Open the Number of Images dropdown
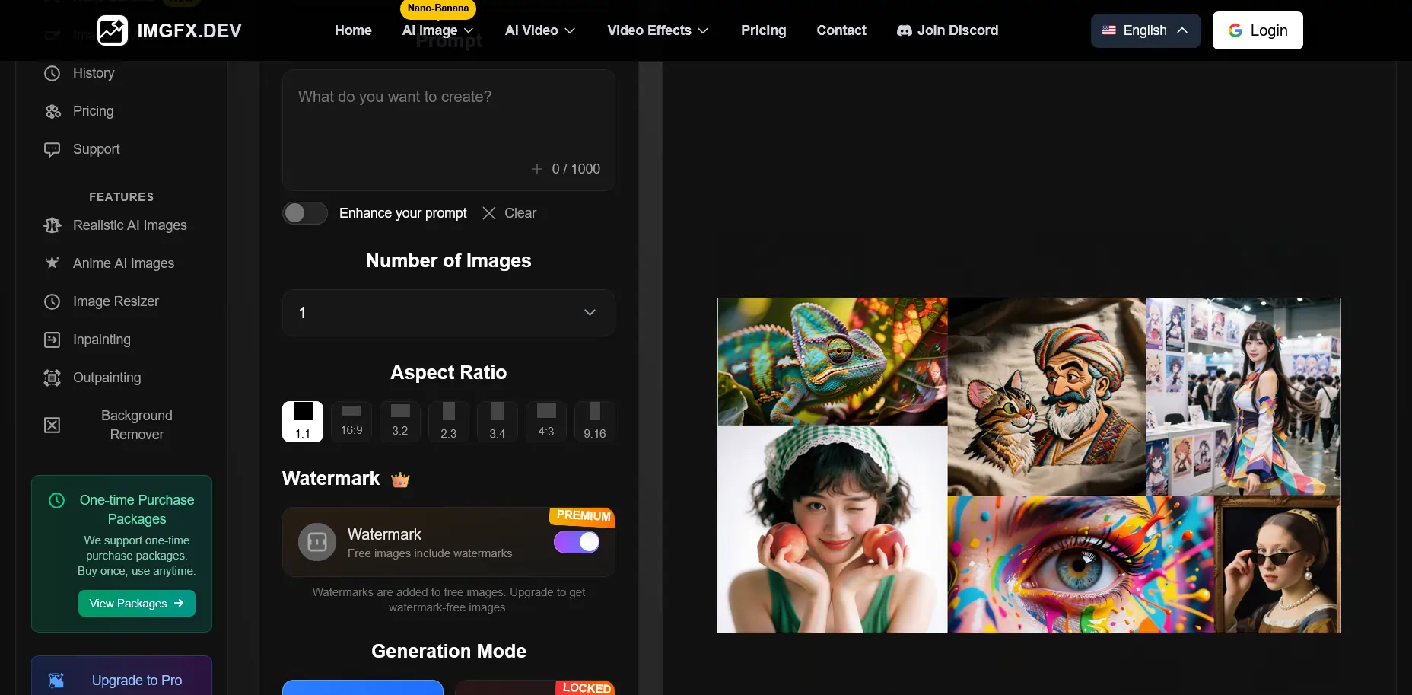The height and width of the screenshot is (695, 1412). click(x=449, y=313)
